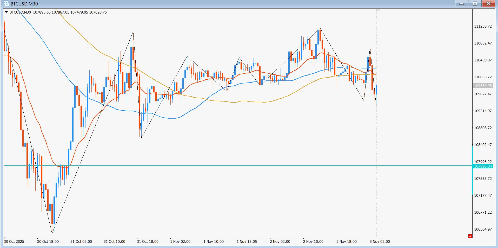498x248 pixels.
Task: Select the cyan 107895.04 price level label
Action: coord(483,166)
